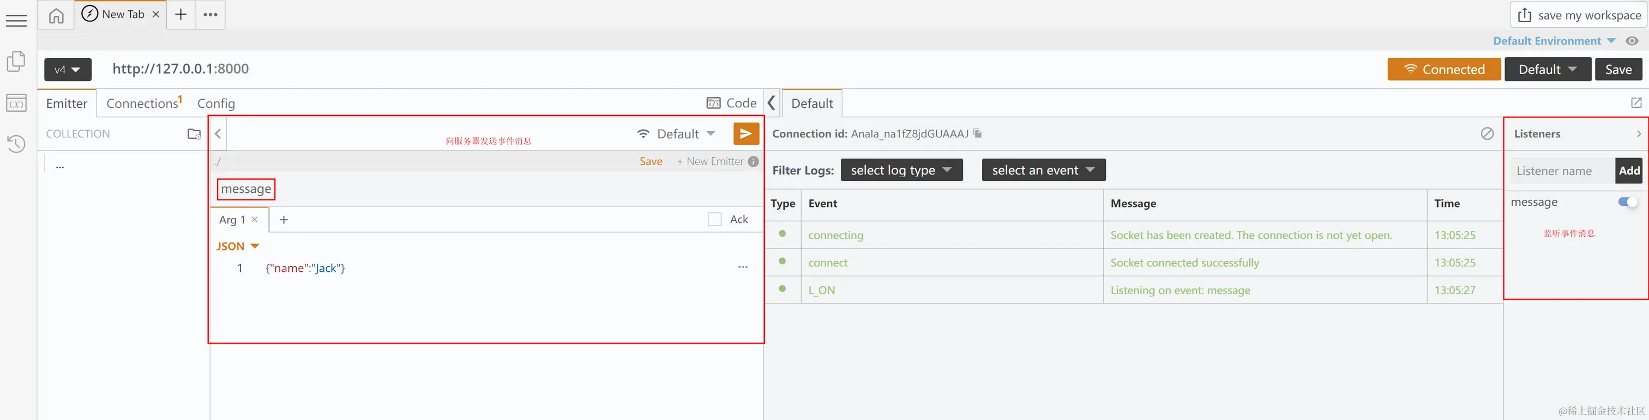Viewport: 1649px width, 420px height.
Task: Copy the connection id icon
Action: [x=978, y=133]
